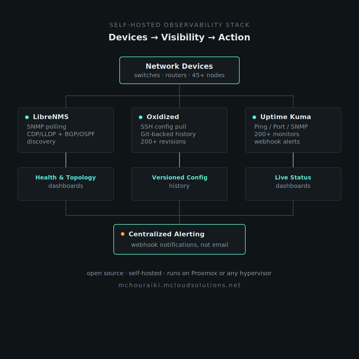
Task: Click the orange dot beside Centralized Alerting
Action: 123,234
